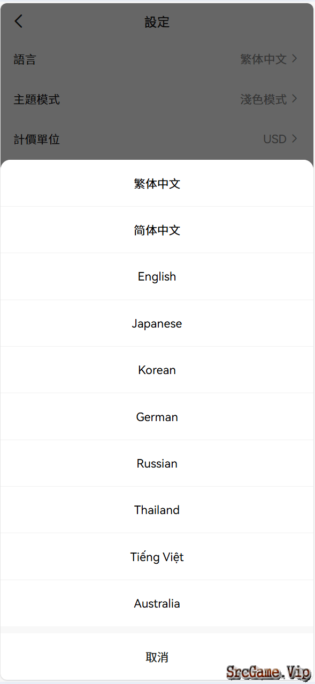Choose 简体中文 from the list
This screenshot has width=315, height=684.
click(x=157, y=230)
